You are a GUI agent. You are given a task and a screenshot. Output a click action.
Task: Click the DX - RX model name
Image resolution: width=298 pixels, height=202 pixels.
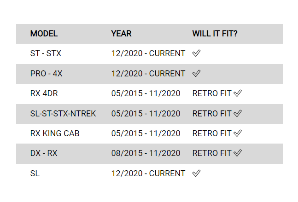pyautogui.click(x=44, y=154)
